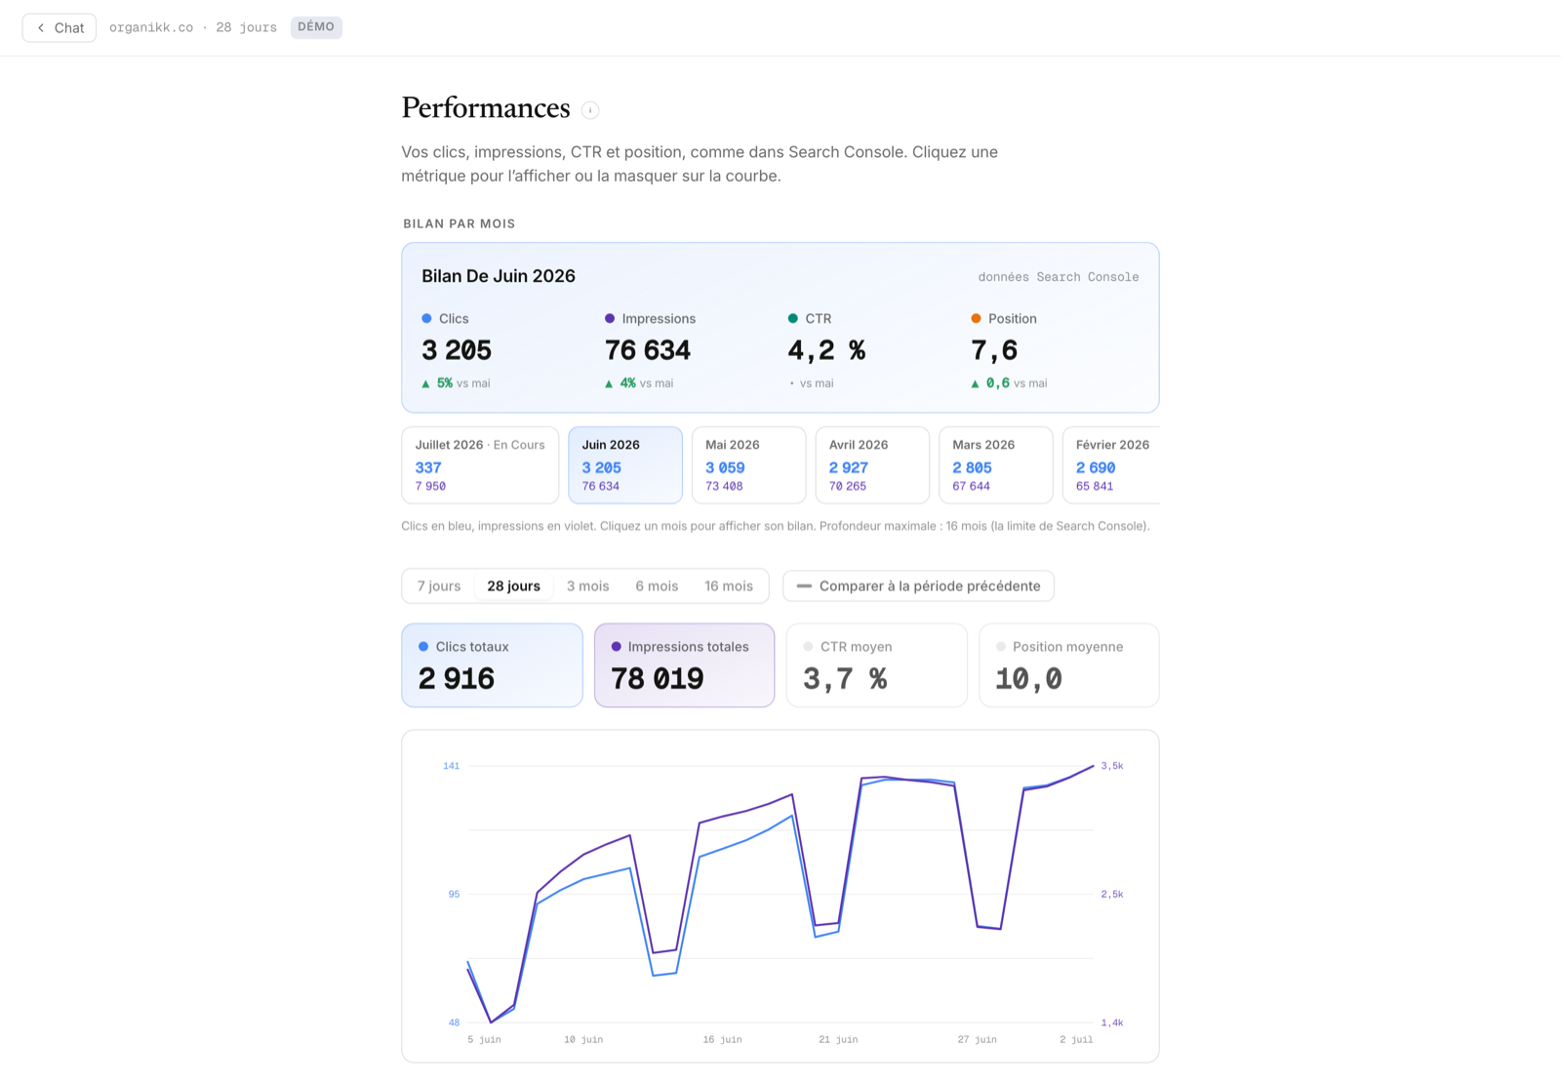This screenshot has width=1561, height=1084.
Task: Click the purple Impressions dot in Bilan
Action: [610, 319]
